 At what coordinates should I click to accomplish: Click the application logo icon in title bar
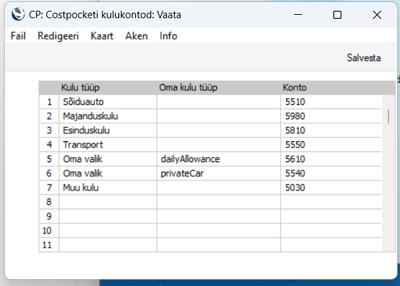[18, 15]
